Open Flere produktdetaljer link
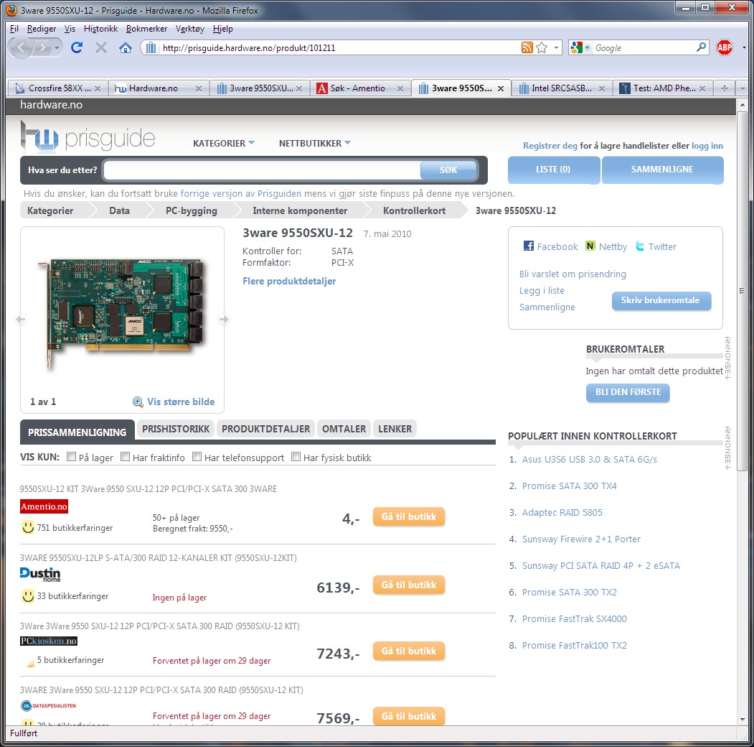The image size is (754, 747). [289, 281]
